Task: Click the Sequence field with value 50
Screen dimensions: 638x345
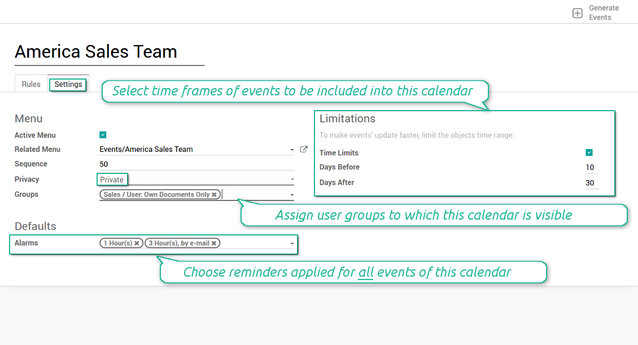Action: click(195, 164)
